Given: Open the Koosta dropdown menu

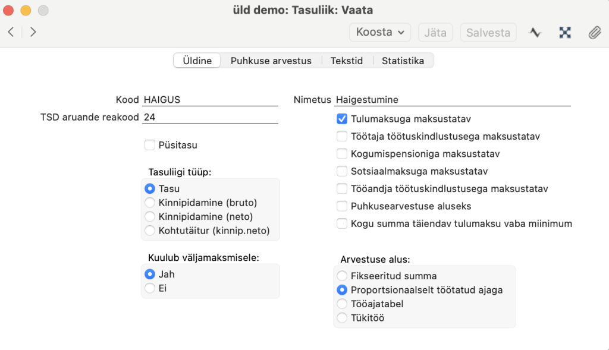Looking at the screenshot, I should click(379, 32).
